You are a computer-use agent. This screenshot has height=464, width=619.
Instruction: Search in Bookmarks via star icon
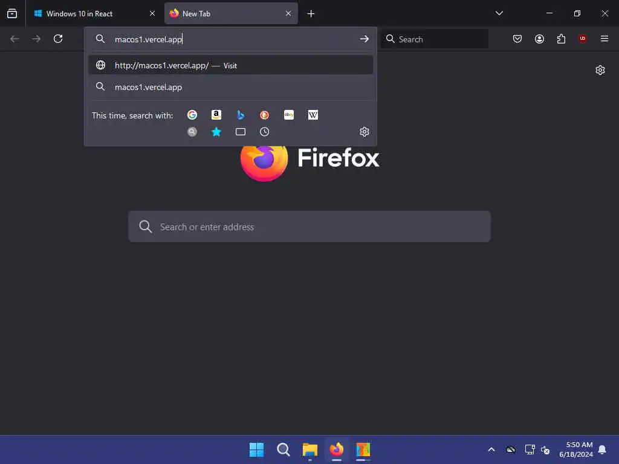(x=216, y=132)
